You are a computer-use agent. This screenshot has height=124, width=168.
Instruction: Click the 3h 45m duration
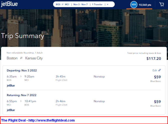[60, 76]
